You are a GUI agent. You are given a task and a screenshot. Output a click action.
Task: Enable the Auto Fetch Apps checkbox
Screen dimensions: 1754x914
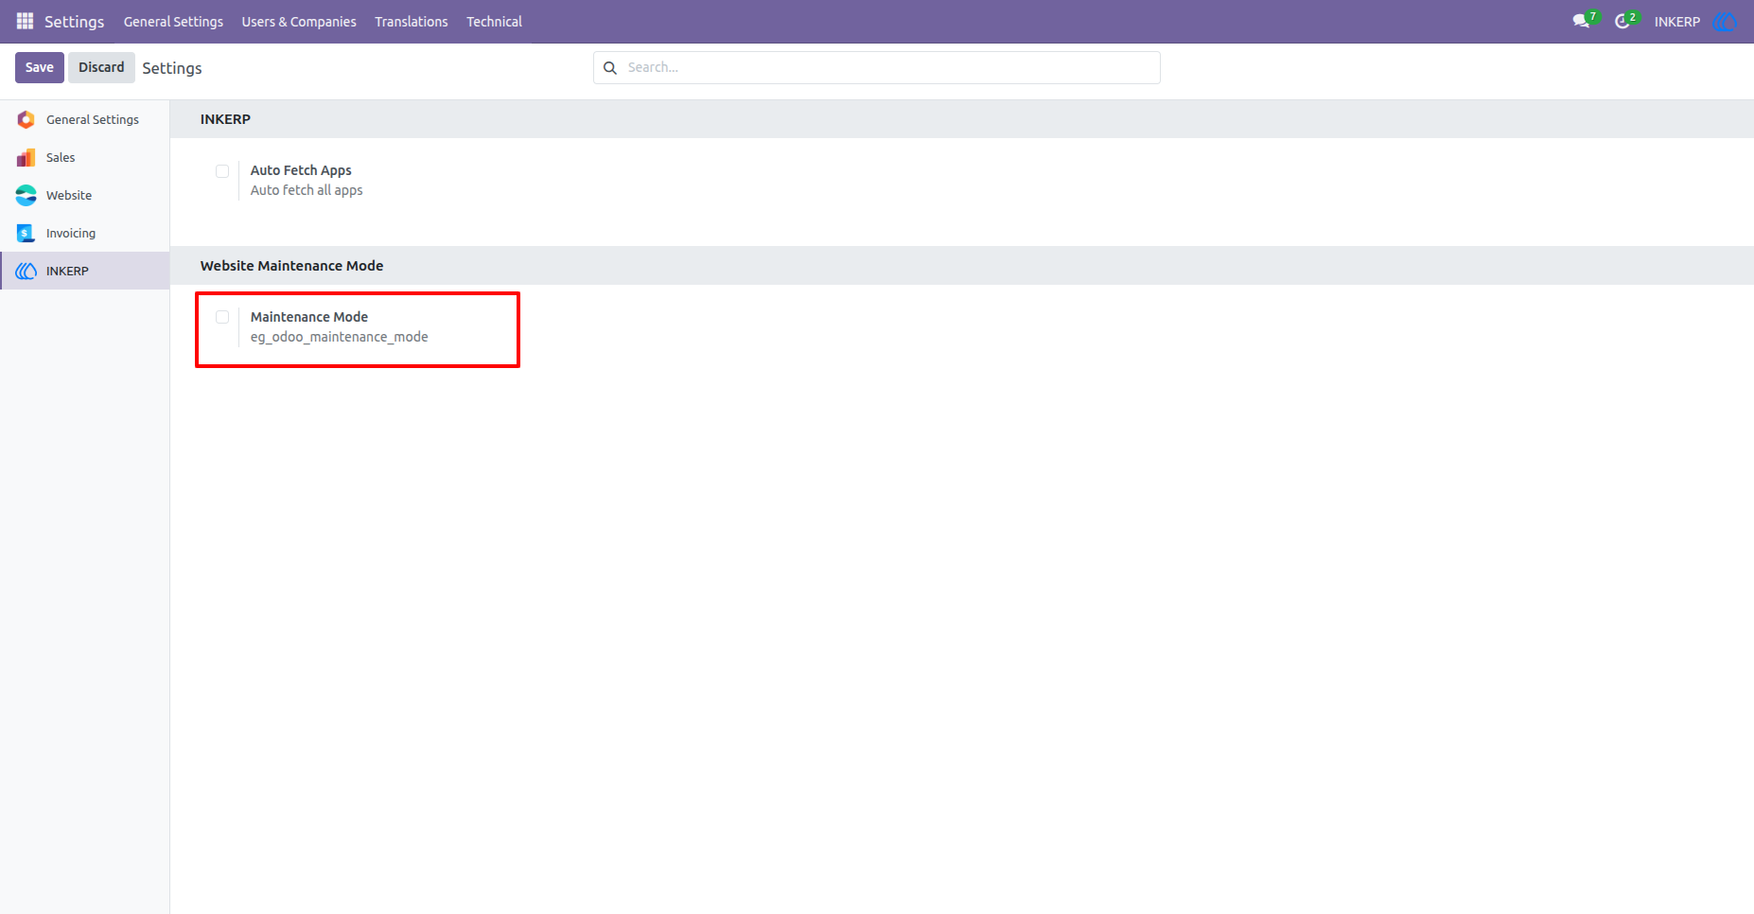pyautogui.click(x=222, y=171)
